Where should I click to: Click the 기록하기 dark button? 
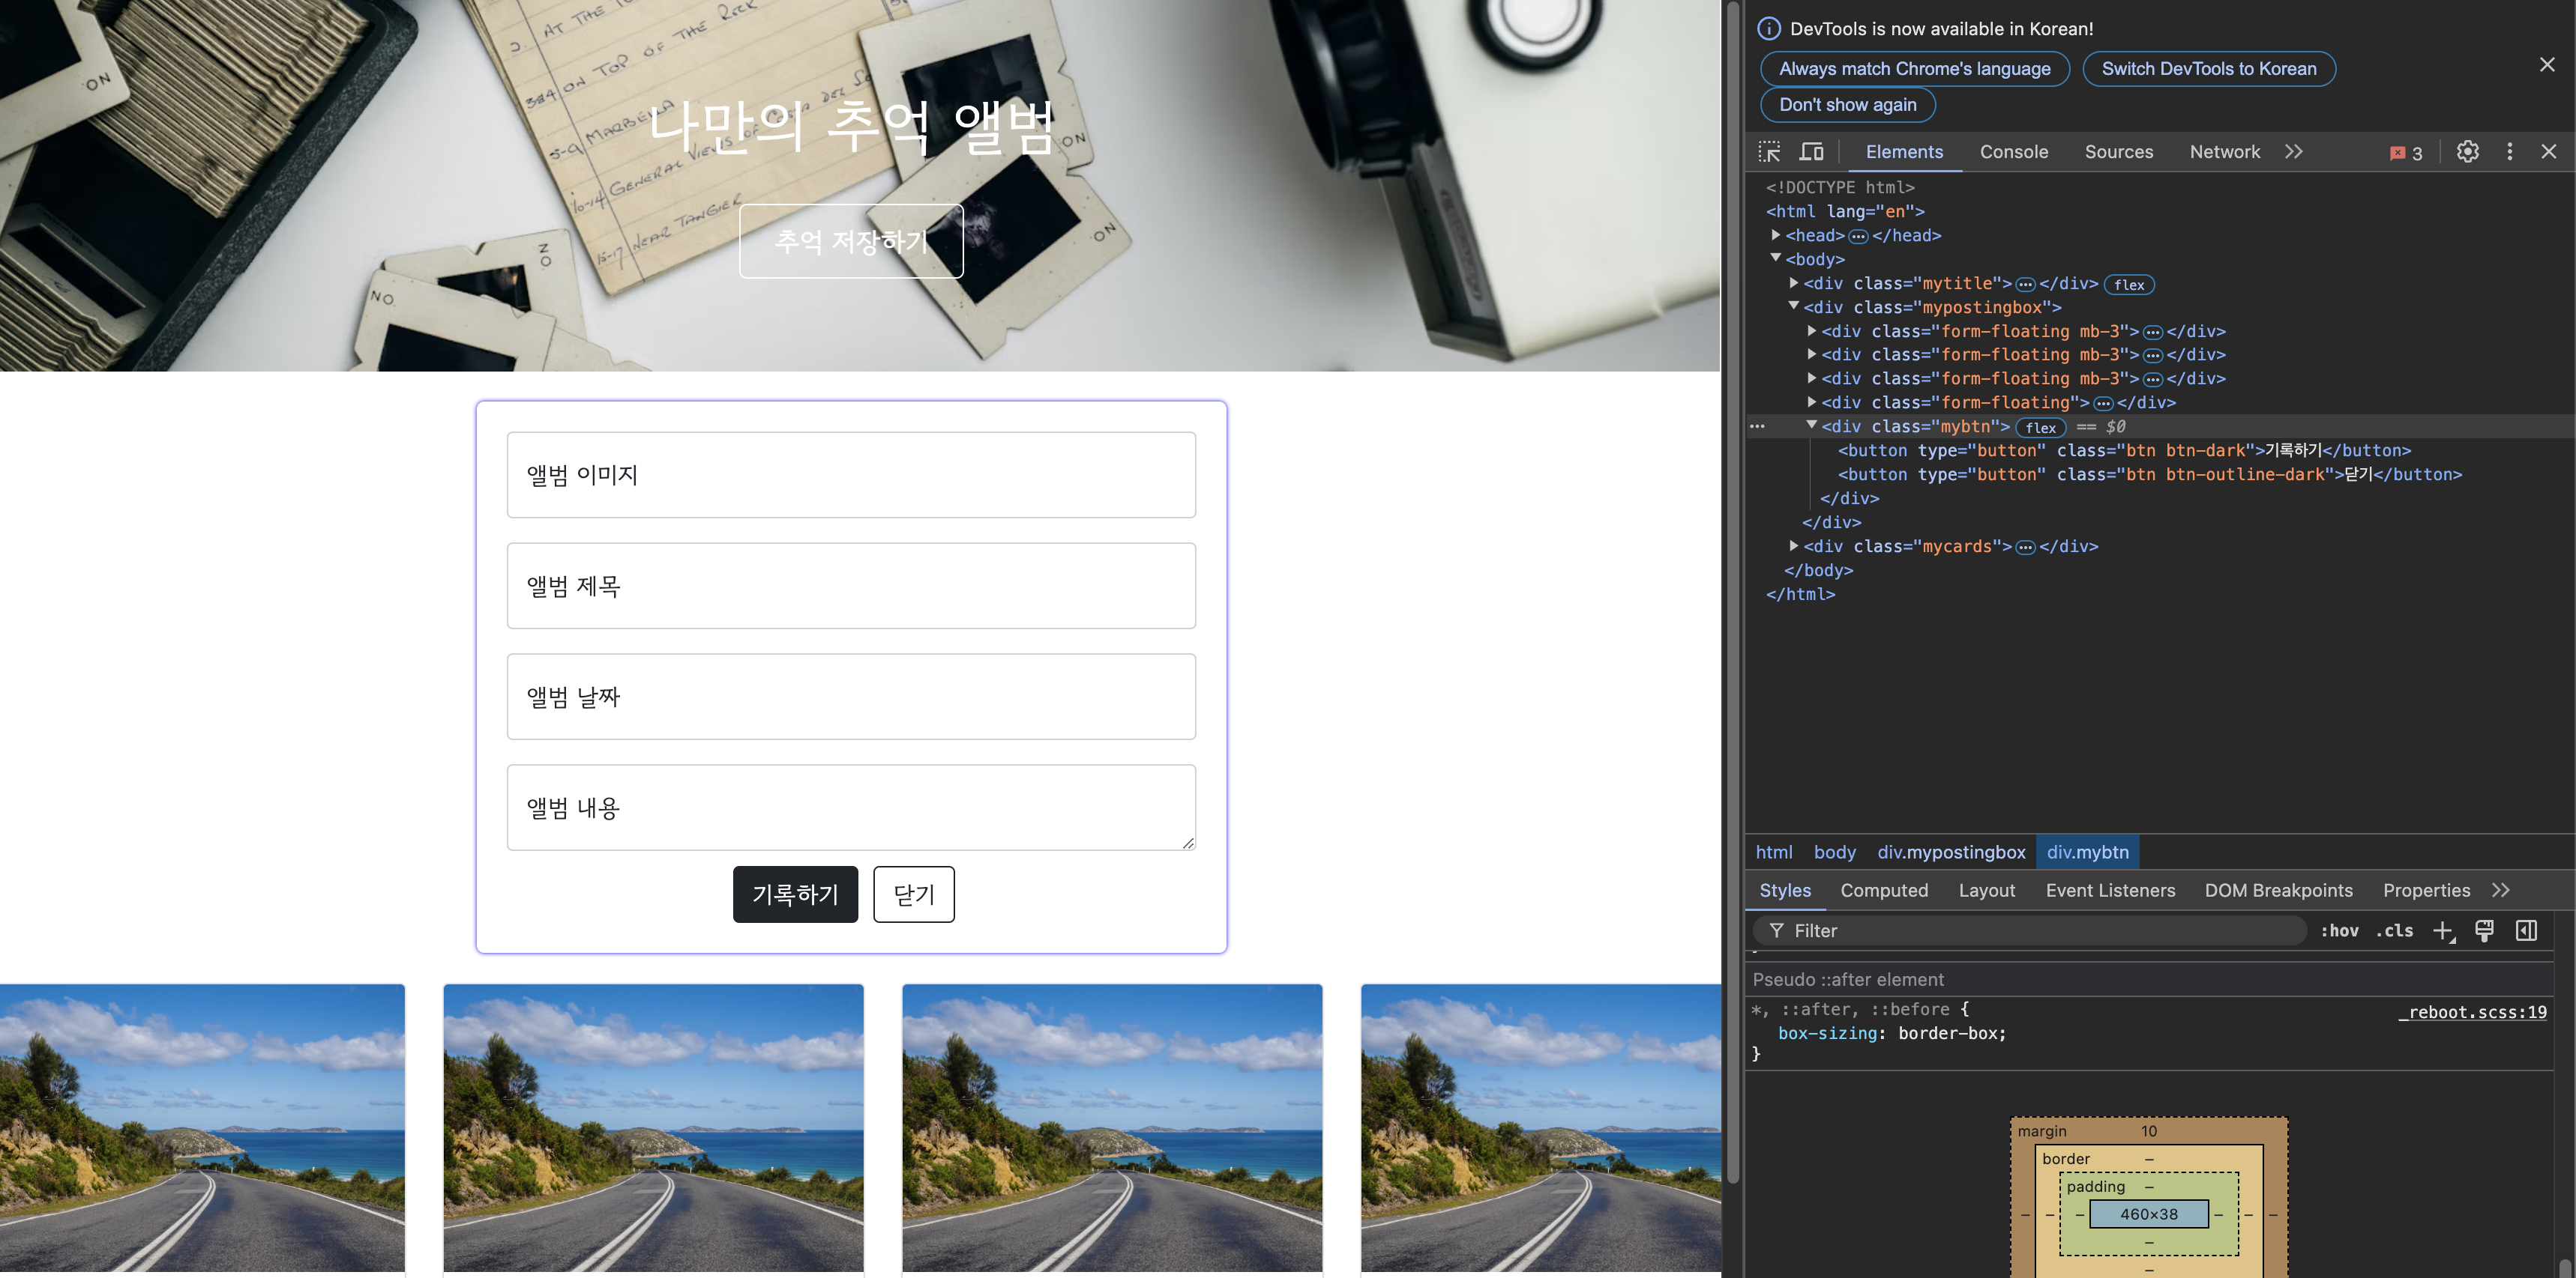pos(795,894)
